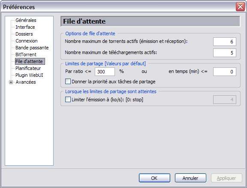Select Bande passante in sidebar
This screenshot has height=188, width=247.
(x=32, y=48)
